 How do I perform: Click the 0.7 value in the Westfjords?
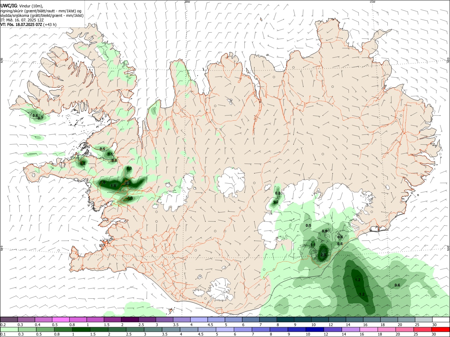(40, 118)
